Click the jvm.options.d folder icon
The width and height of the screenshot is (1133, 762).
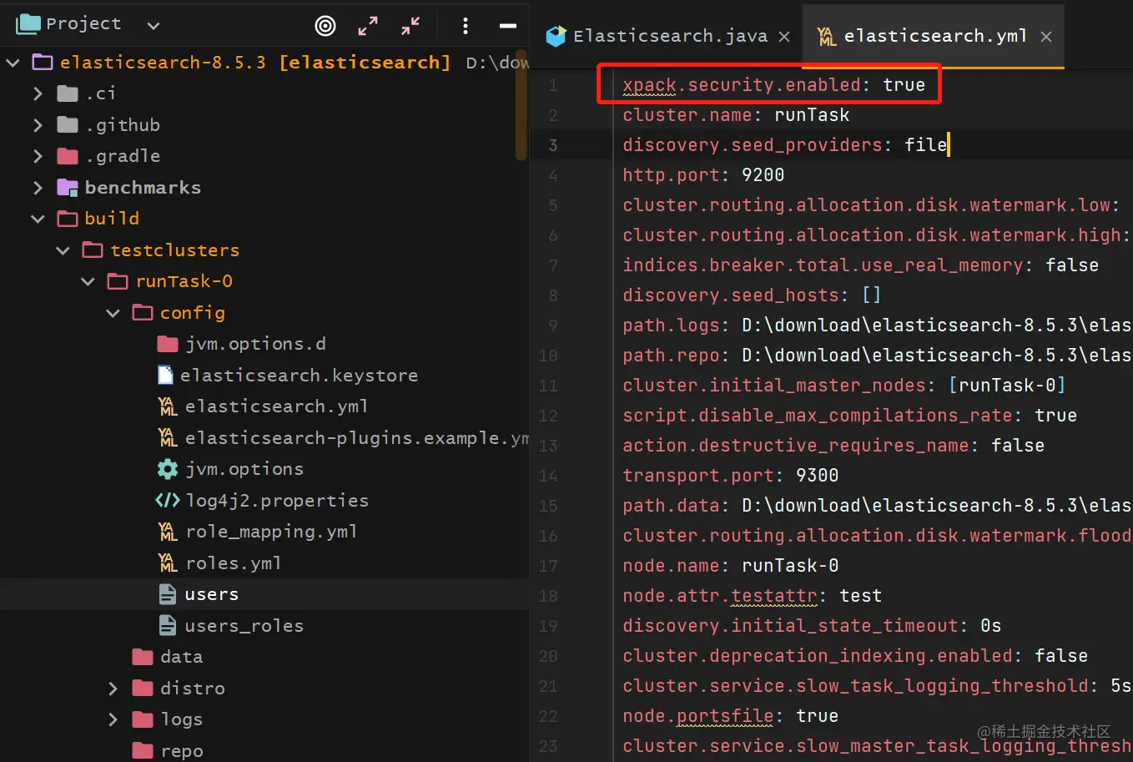(x=168, y=344)
